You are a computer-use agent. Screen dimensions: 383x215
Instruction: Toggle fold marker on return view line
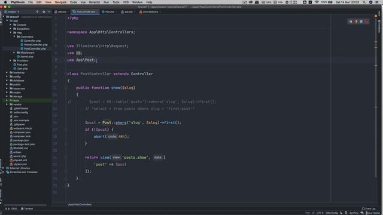coord(66,158)
